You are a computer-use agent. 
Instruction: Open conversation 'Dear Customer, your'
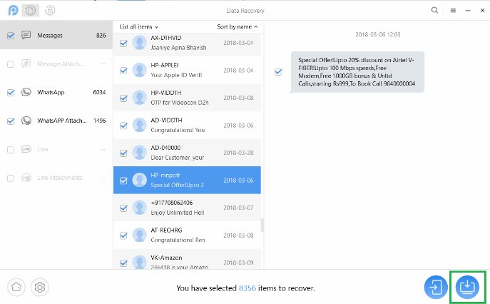click(x=177, y=158)
